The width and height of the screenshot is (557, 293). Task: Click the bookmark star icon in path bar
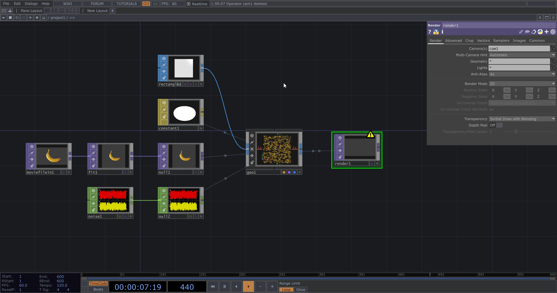[x=37, y=18]
